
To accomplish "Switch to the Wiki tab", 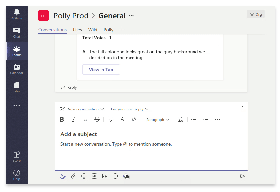I will (x=93, y=29).
